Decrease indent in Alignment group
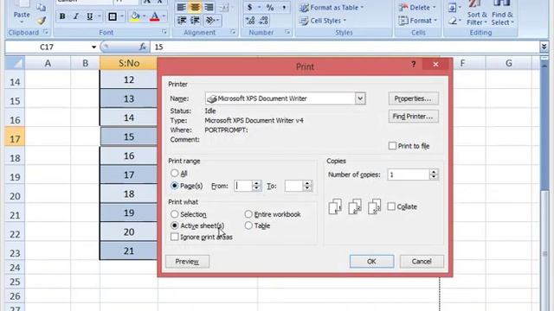The height and width of the screenshot is (311, 554). [181, 21]
